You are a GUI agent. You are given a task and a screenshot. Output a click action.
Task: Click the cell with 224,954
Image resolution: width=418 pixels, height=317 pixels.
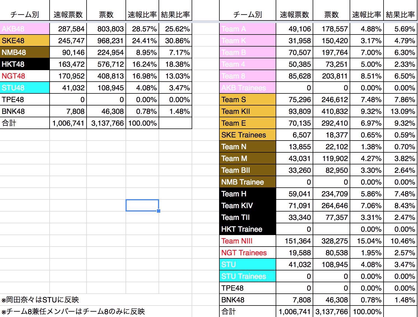(x=106, y=52)
